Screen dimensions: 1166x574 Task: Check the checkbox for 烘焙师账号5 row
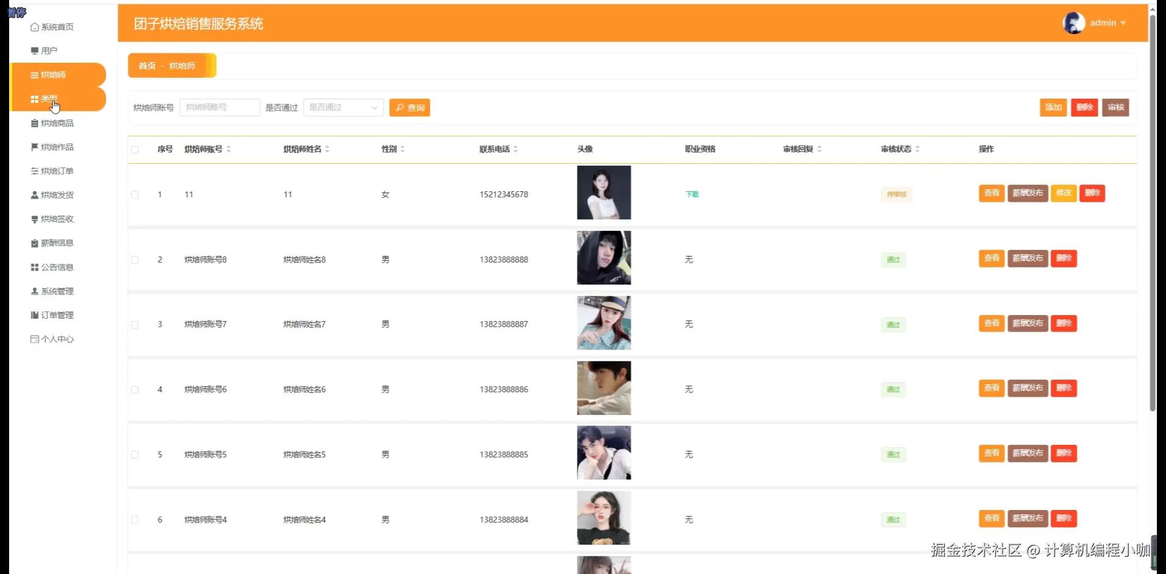(135, 455)
